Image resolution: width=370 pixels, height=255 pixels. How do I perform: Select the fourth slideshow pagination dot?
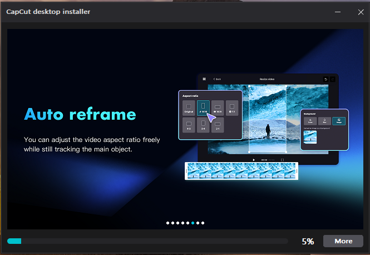[182, 223]
